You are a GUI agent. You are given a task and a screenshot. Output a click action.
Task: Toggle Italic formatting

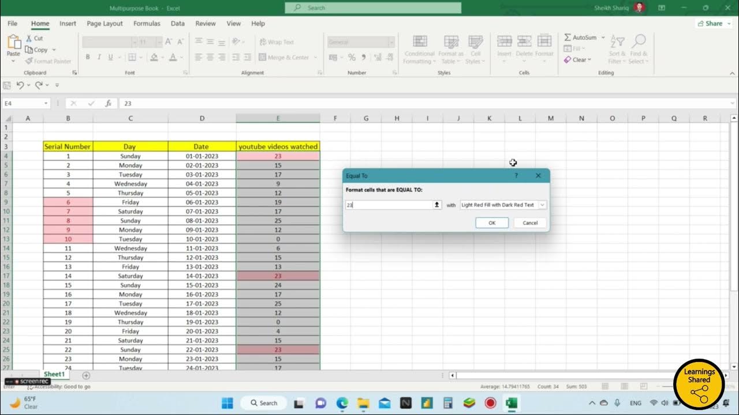point(99,57)
